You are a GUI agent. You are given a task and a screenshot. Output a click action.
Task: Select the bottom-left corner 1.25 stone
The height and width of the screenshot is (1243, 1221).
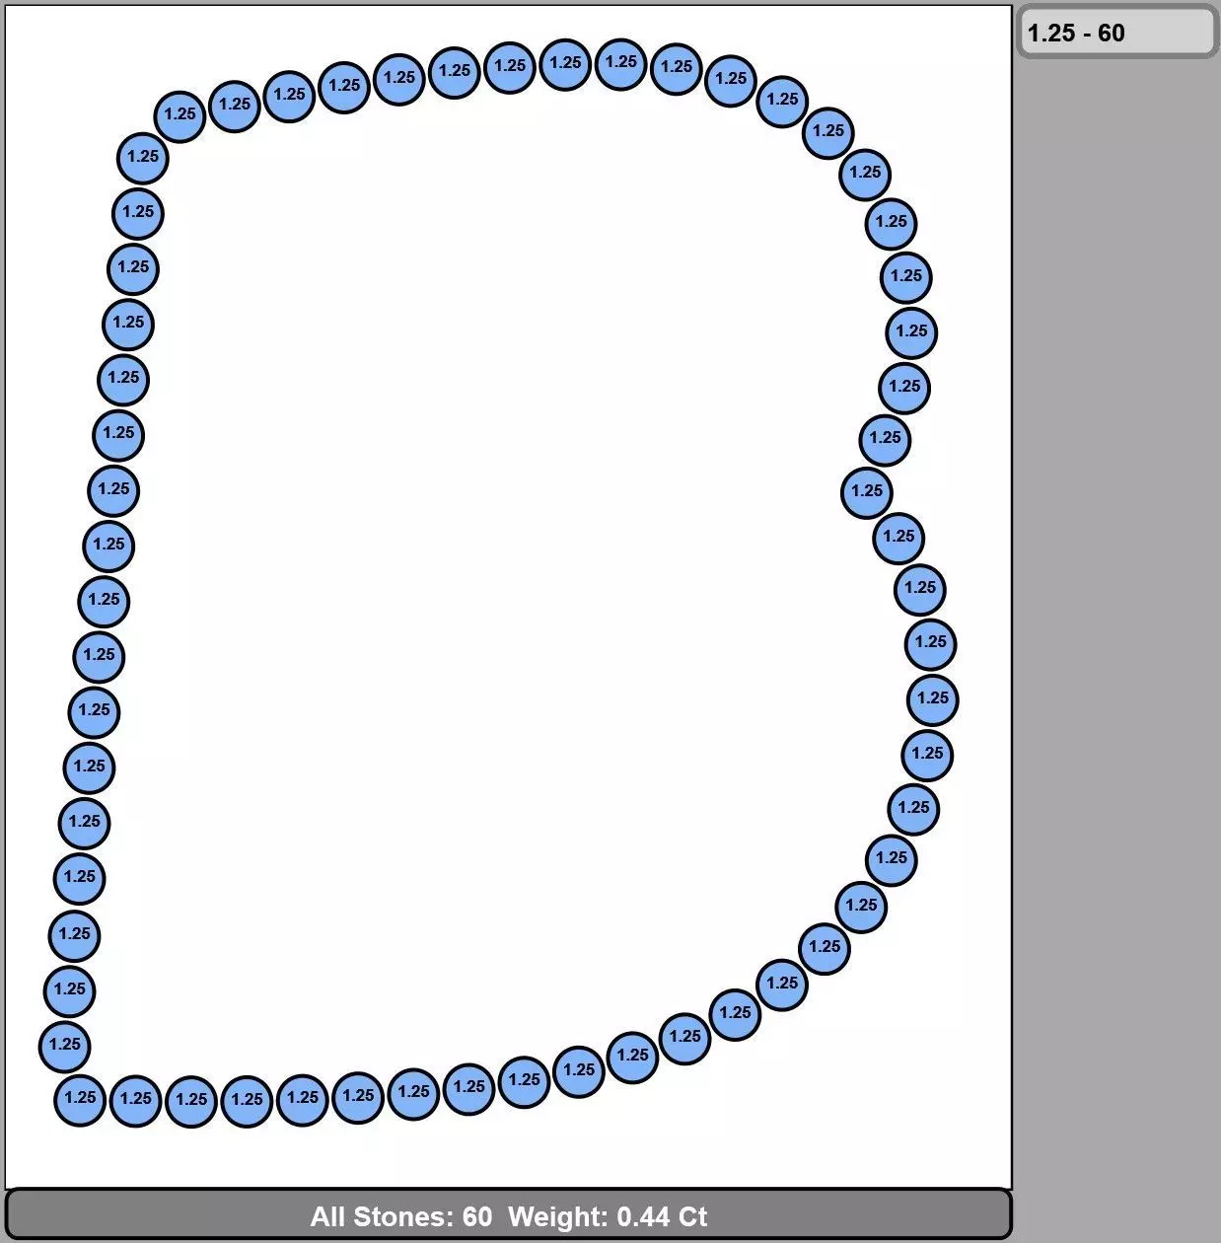coord(80,1099)
